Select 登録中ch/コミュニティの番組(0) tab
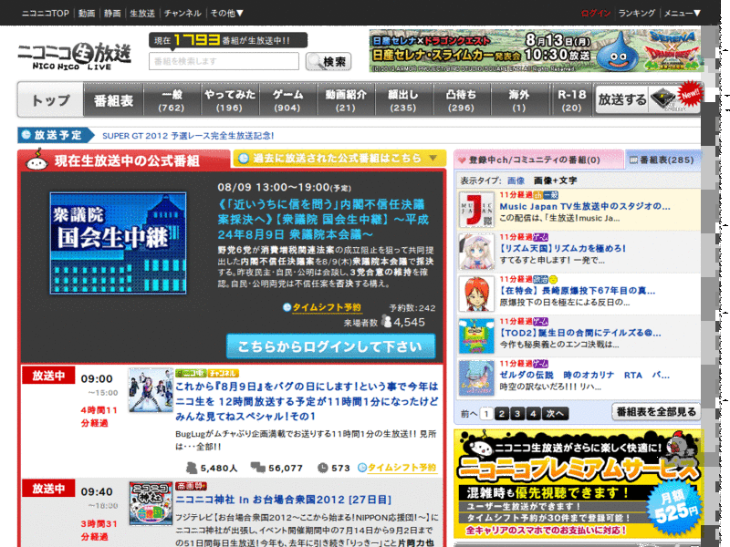 pos(538,160)
